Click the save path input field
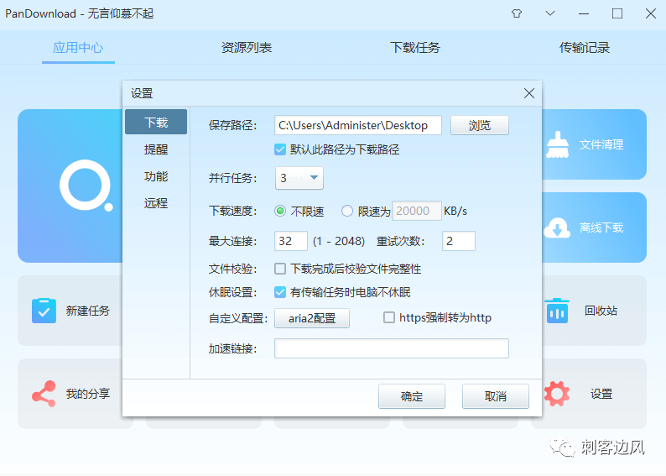 pos(357,125)
